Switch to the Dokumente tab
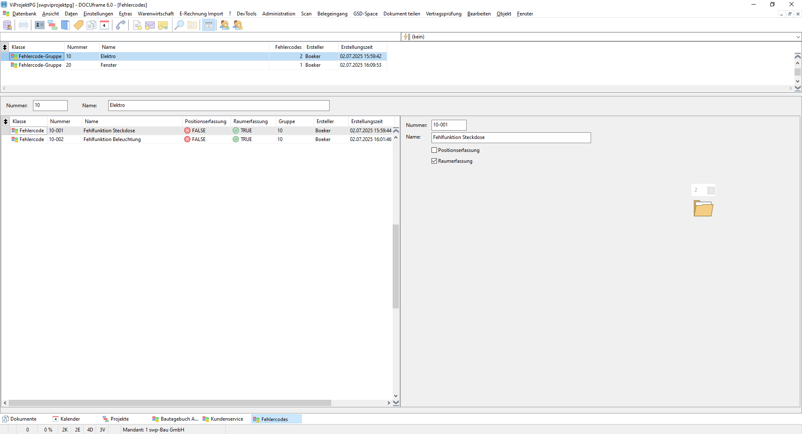The width and height of the screenshot is (802, 434). [20, 419]
